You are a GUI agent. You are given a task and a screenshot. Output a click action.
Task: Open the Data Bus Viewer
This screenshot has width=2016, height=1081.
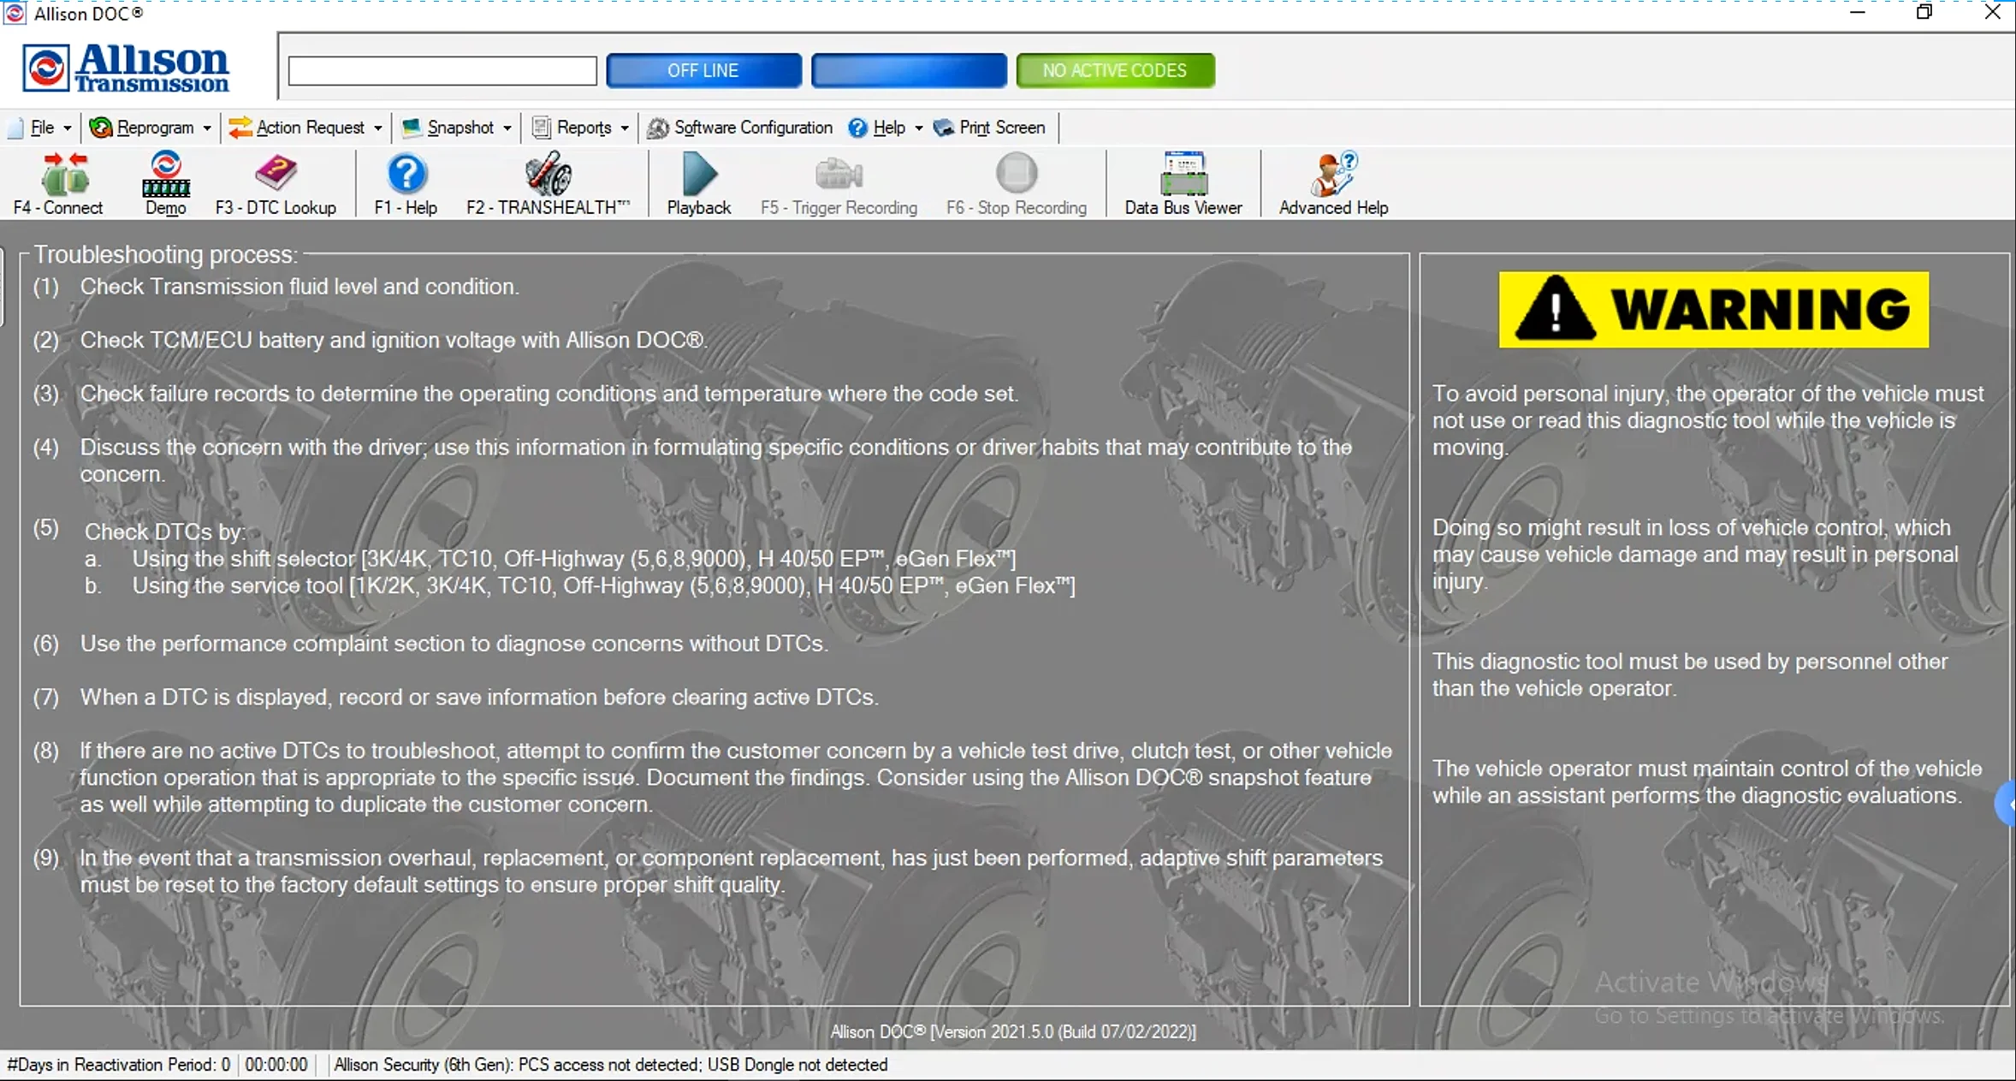(1183, 175)
